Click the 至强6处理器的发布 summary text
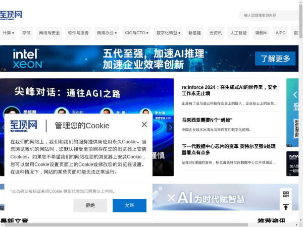303x227 pixels. (x=229, y=162)
